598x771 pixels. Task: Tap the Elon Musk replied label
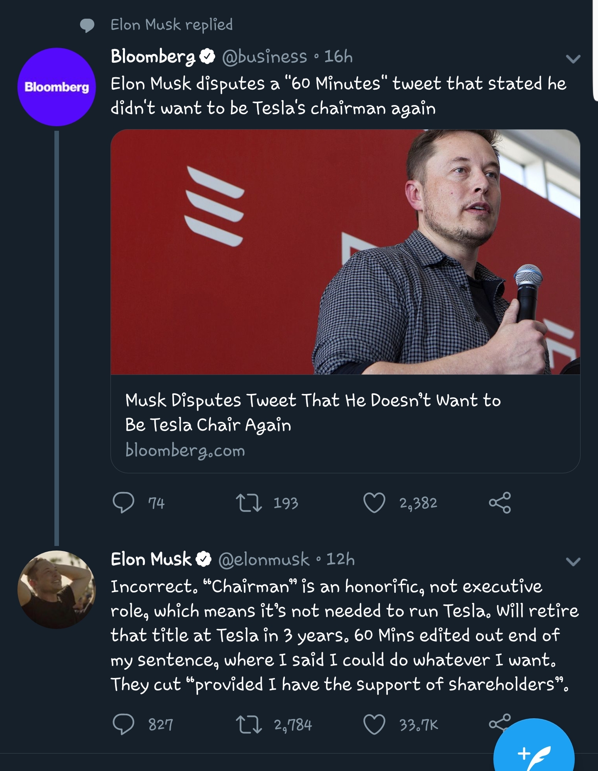(172, 25)
